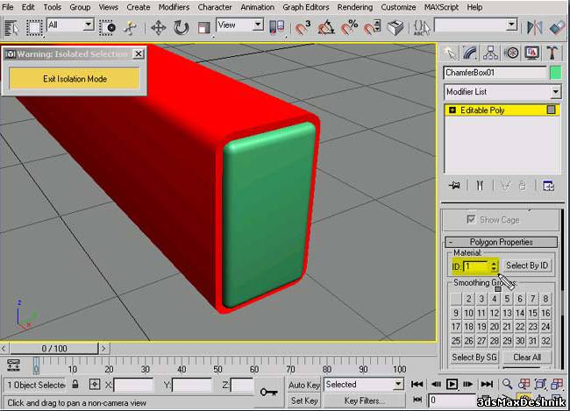This screenshot has height=411, width=570.
Task: Click Go to End playback button
Action: pos(487,384)
